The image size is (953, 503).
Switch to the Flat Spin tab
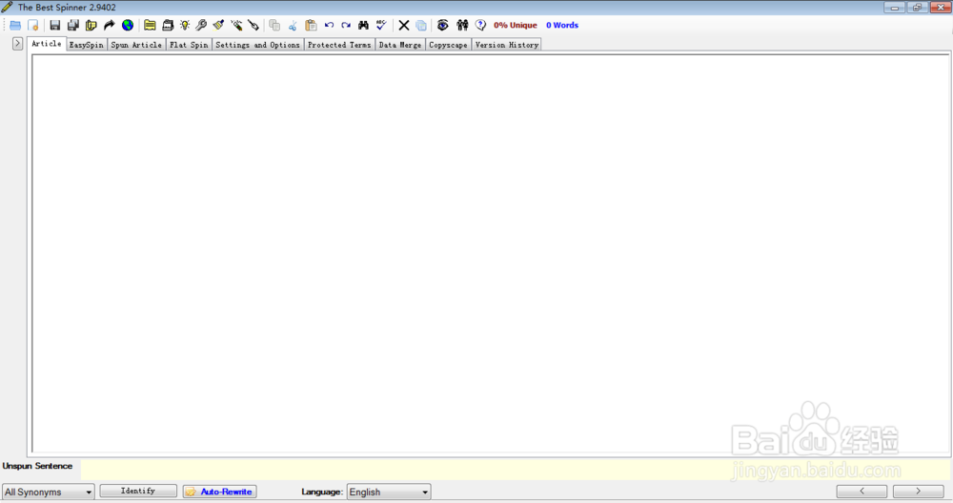189,45
